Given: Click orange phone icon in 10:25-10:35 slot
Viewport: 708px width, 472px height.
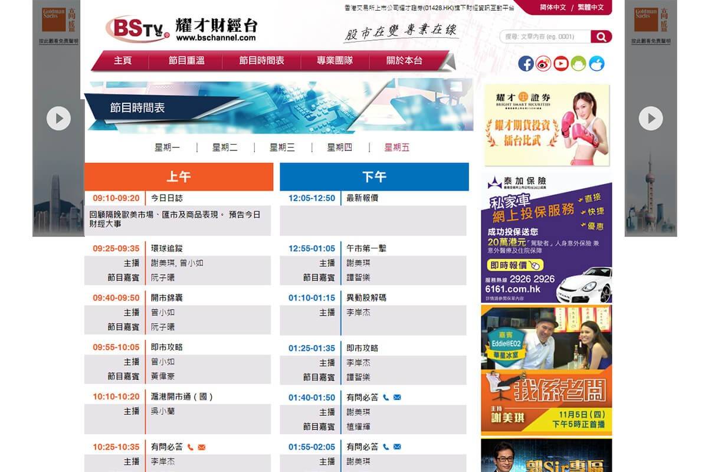Looking at the screenshot, I should click(191, 447).
